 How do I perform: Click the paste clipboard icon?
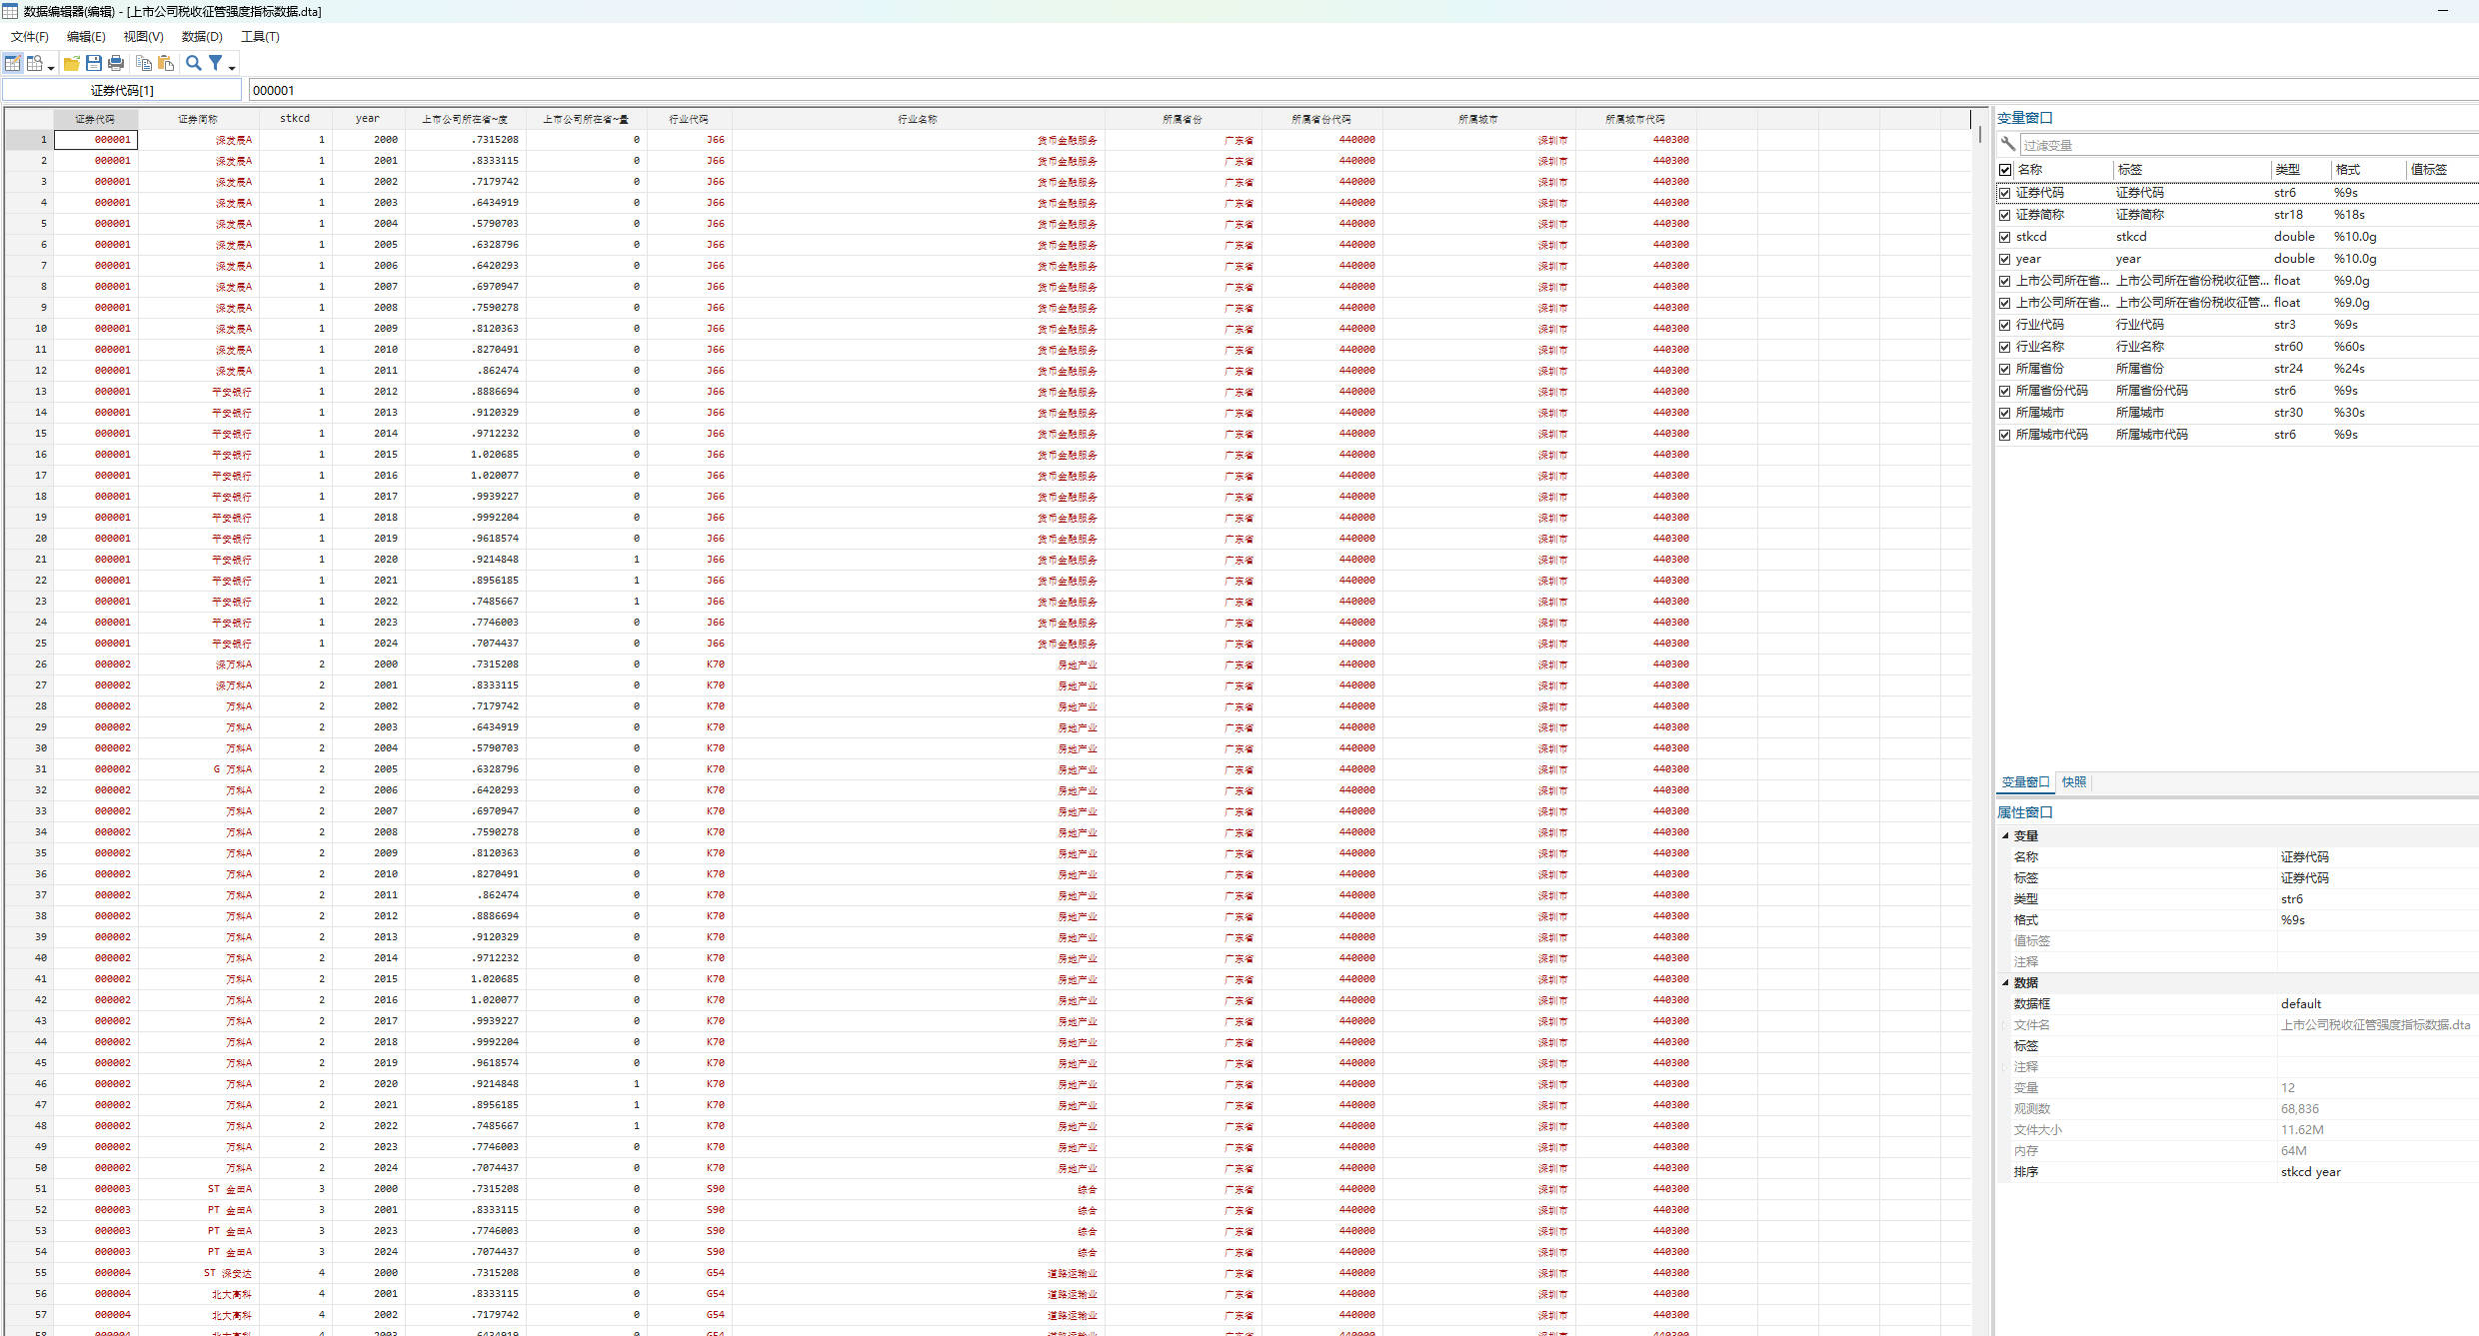coord(166,63)
